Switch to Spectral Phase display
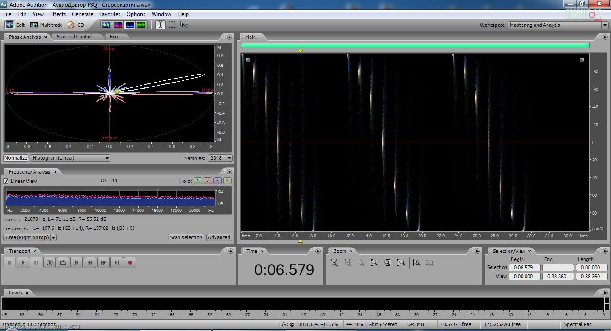This screenshot has width=611, height=331. click(x=141, y=25)
